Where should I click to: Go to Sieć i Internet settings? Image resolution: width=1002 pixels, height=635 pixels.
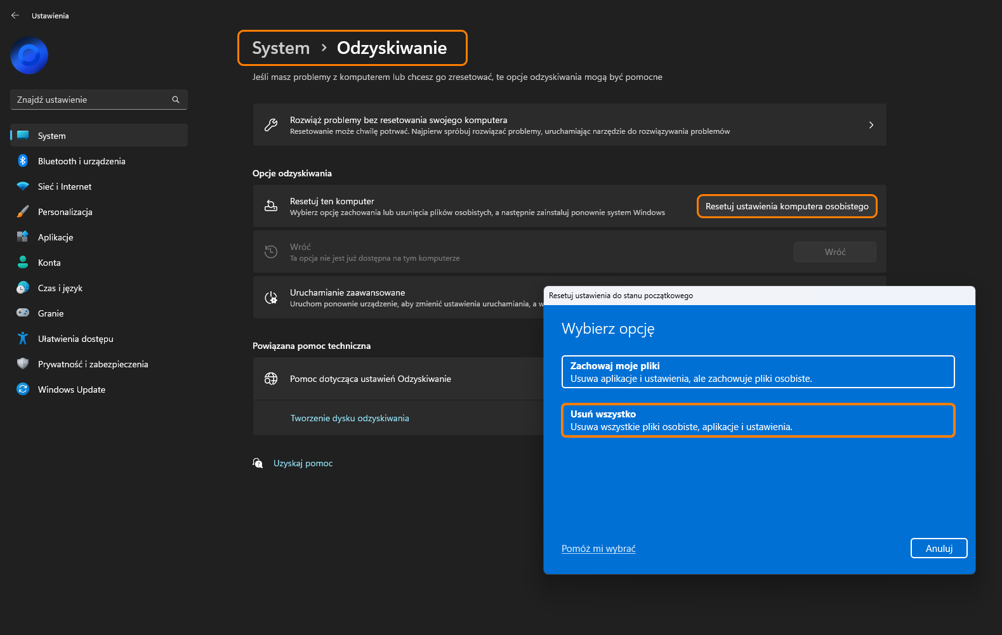coord(99,187)
